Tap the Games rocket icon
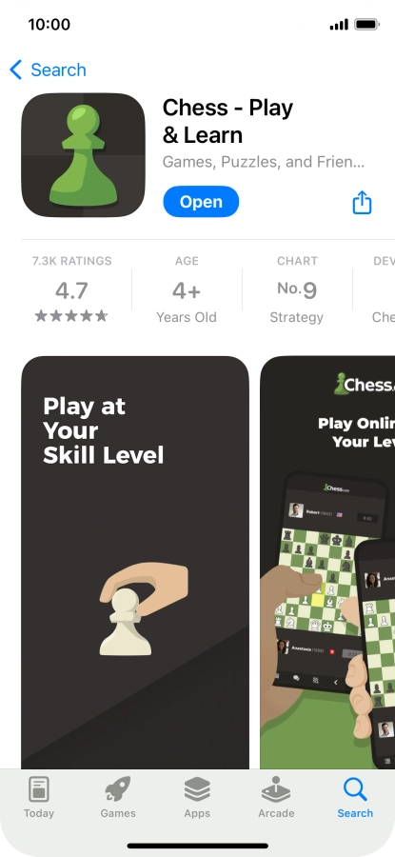The image size is (395, 857). 118,789
